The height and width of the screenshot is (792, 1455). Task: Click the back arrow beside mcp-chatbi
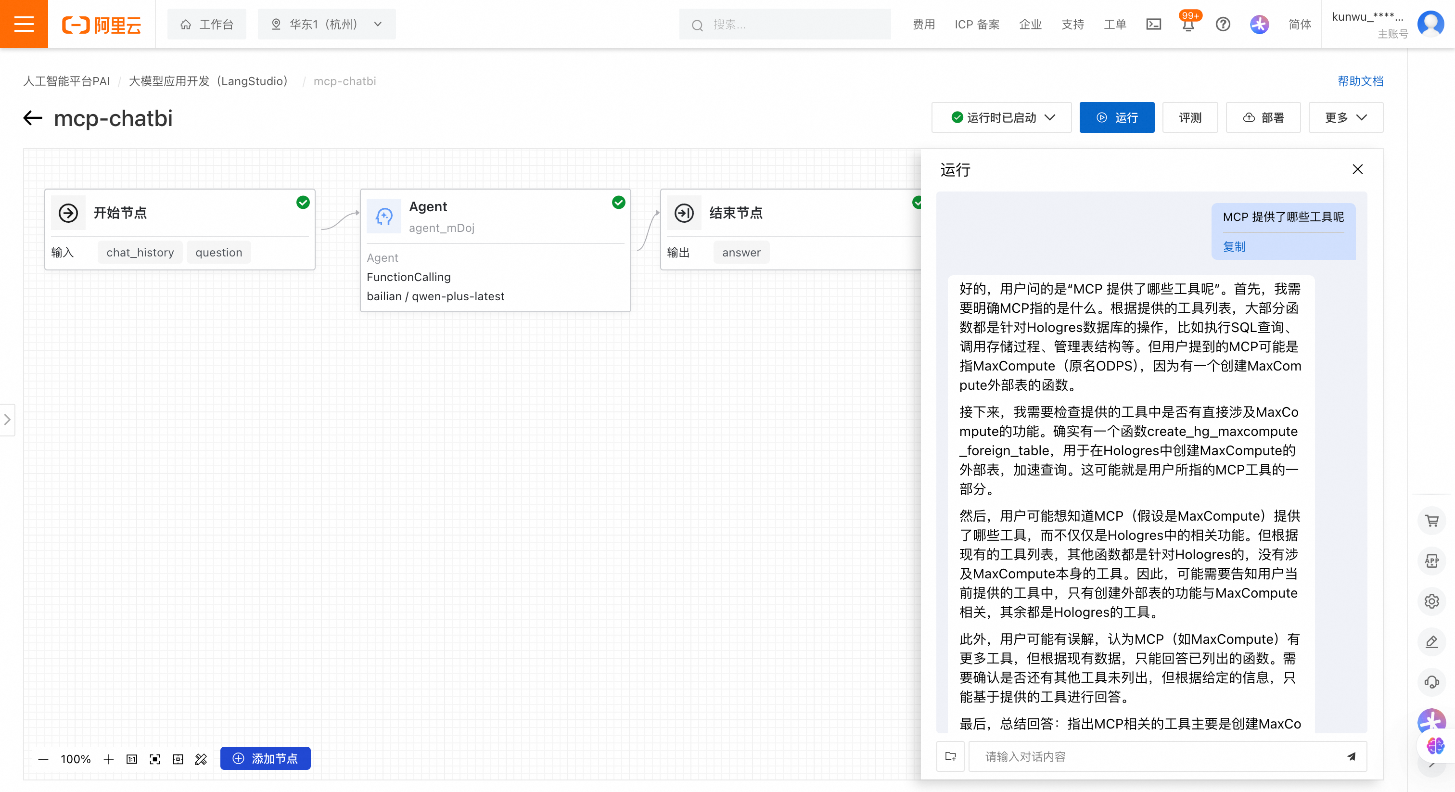click(x=33, y=118)
